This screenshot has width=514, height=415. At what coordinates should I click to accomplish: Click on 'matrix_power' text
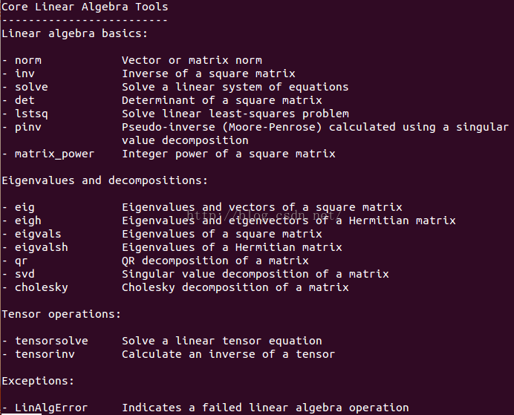(x=55, y=154)
